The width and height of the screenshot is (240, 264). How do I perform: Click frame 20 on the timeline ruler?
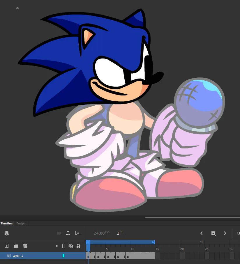tap(182, 249)
